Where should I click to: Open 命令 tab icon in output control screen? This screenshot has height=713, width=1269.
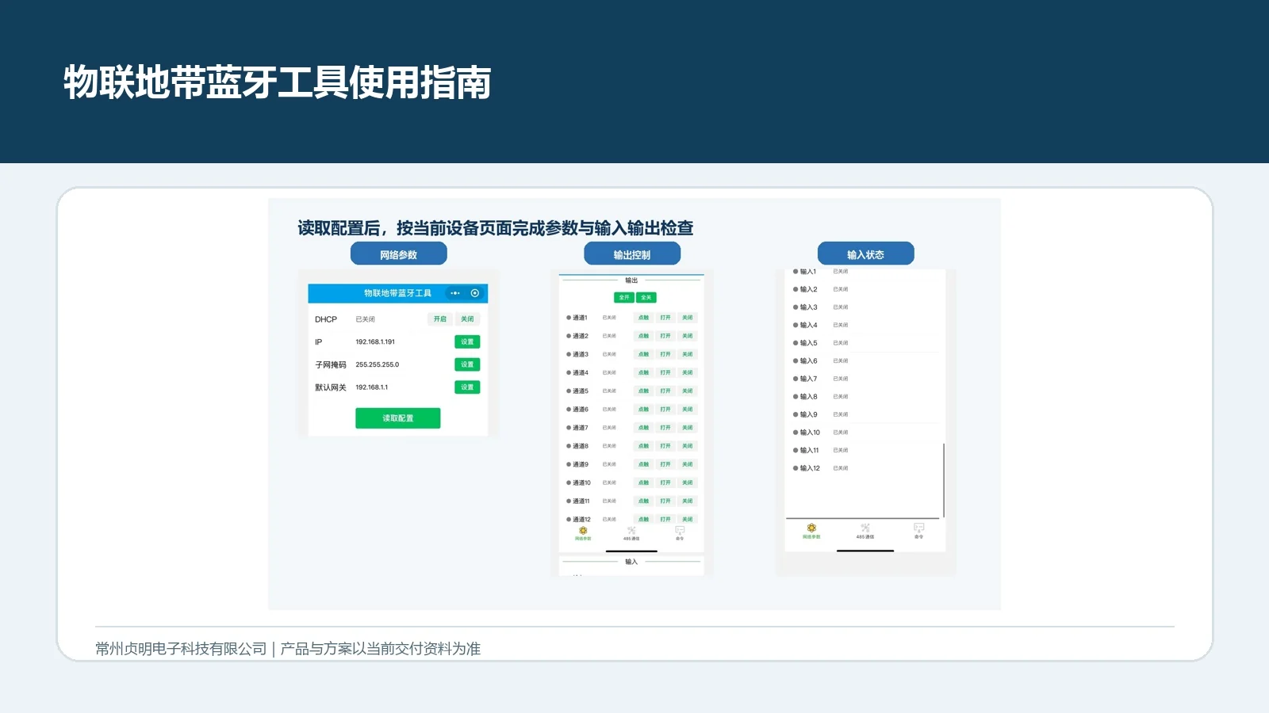click(x=680, y=531)
